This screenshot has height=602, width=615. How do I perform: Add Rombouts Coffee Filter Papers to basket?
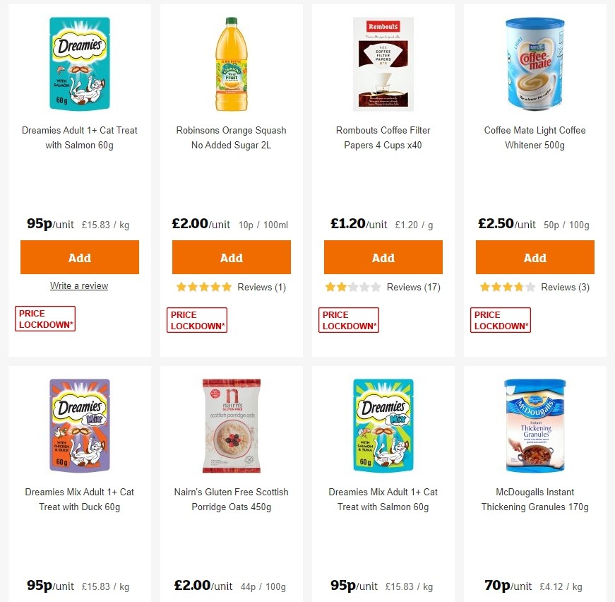pyautogui.click(x=383, y=256)
